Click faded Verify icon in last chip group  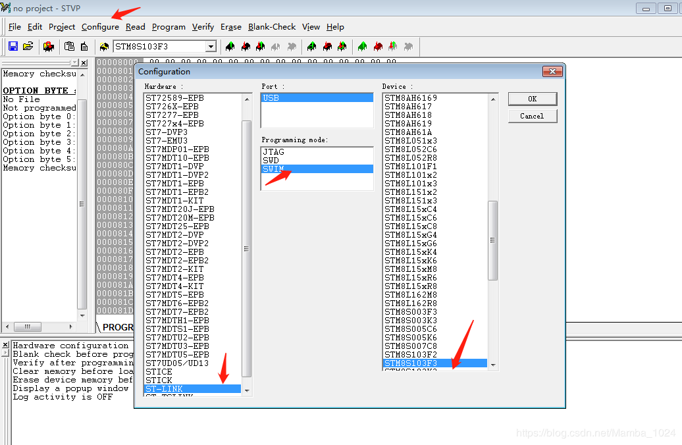[393, 47]
